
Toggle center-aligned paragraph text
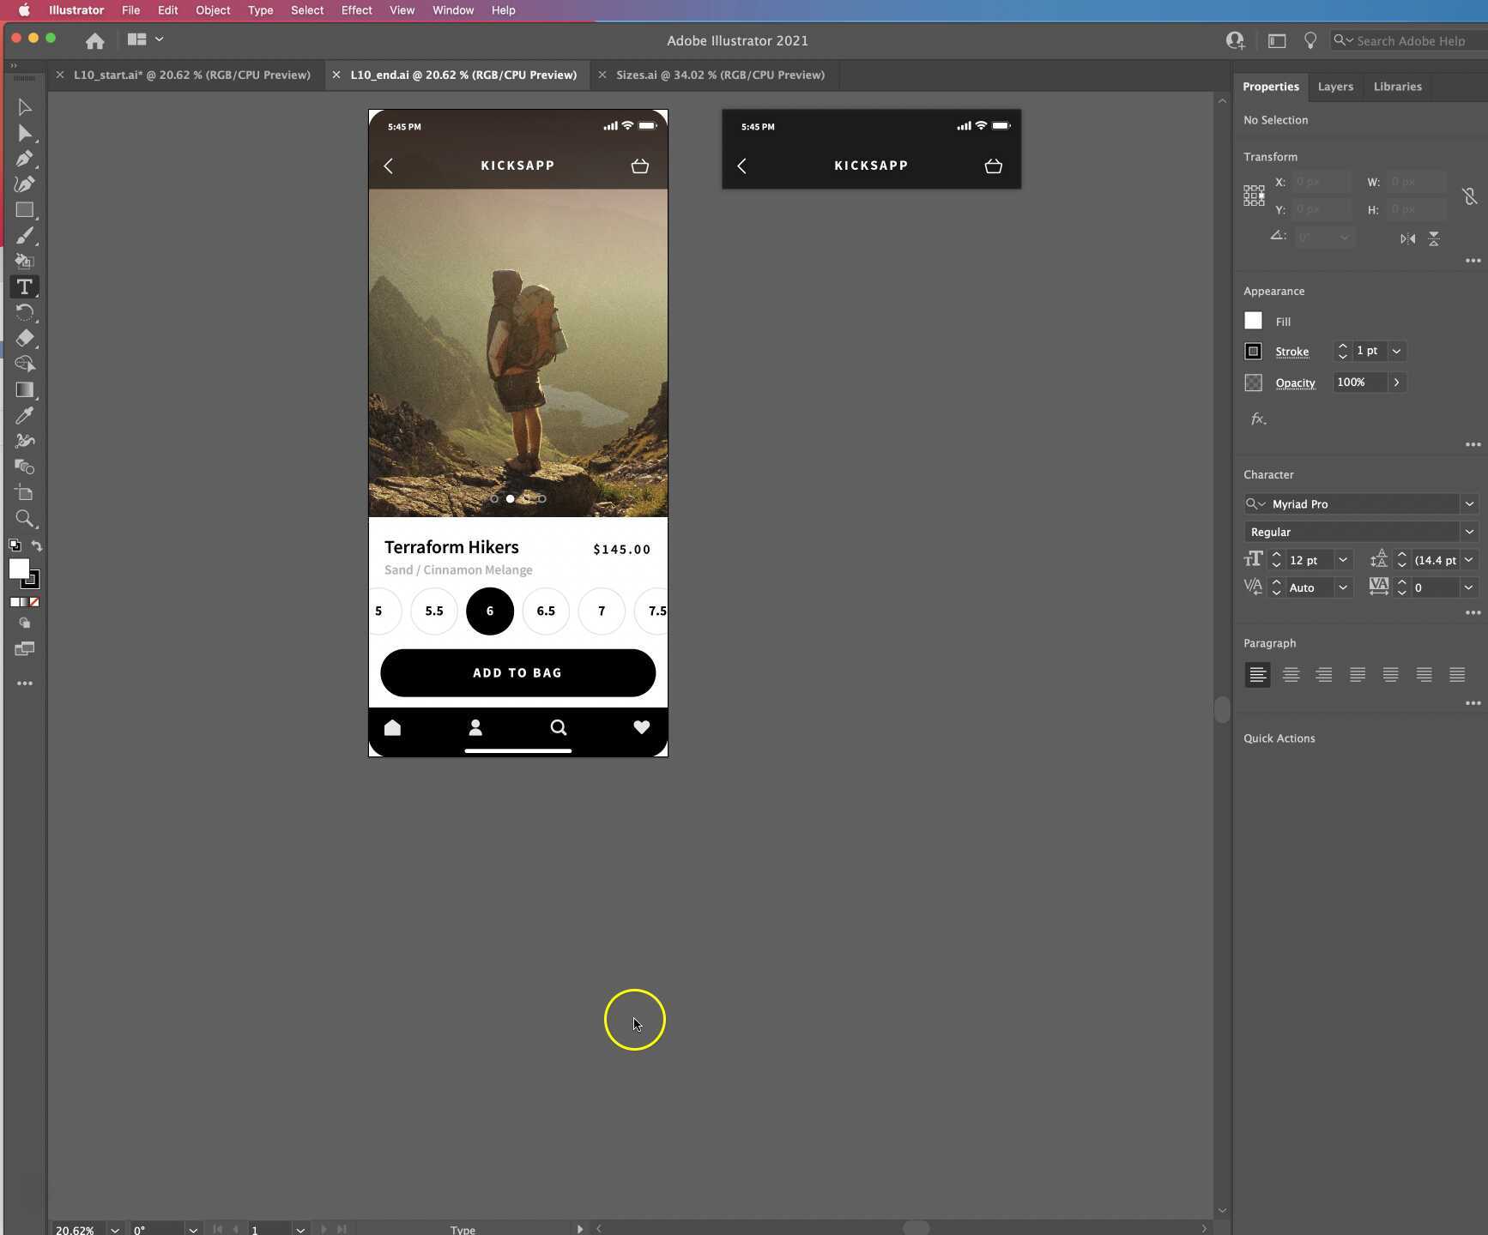pyautogui.click(x=1291, y=674)
